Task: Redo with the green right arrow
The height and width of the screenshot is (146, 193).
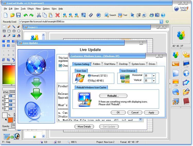Action: click(x=31, y=15)
